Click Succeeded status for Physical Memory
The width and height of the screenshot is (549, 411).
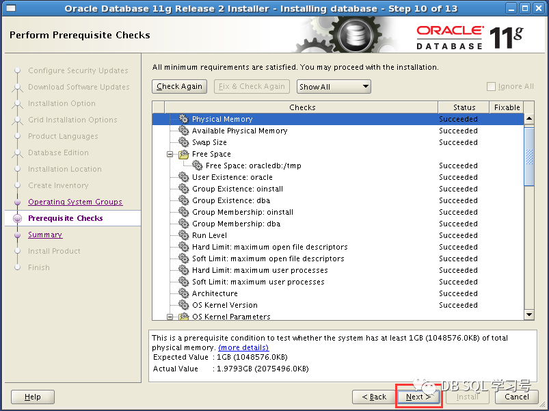(x=458, y=119)
